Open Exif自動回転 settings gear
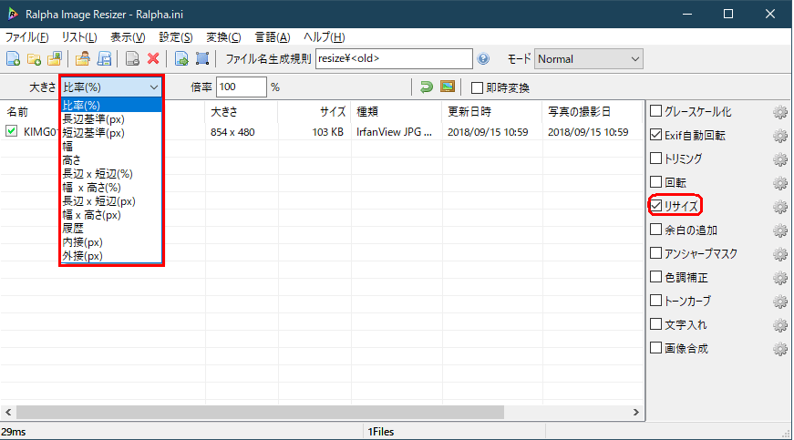The height and width of the screenshot is (440, 794). coord(780,136)
